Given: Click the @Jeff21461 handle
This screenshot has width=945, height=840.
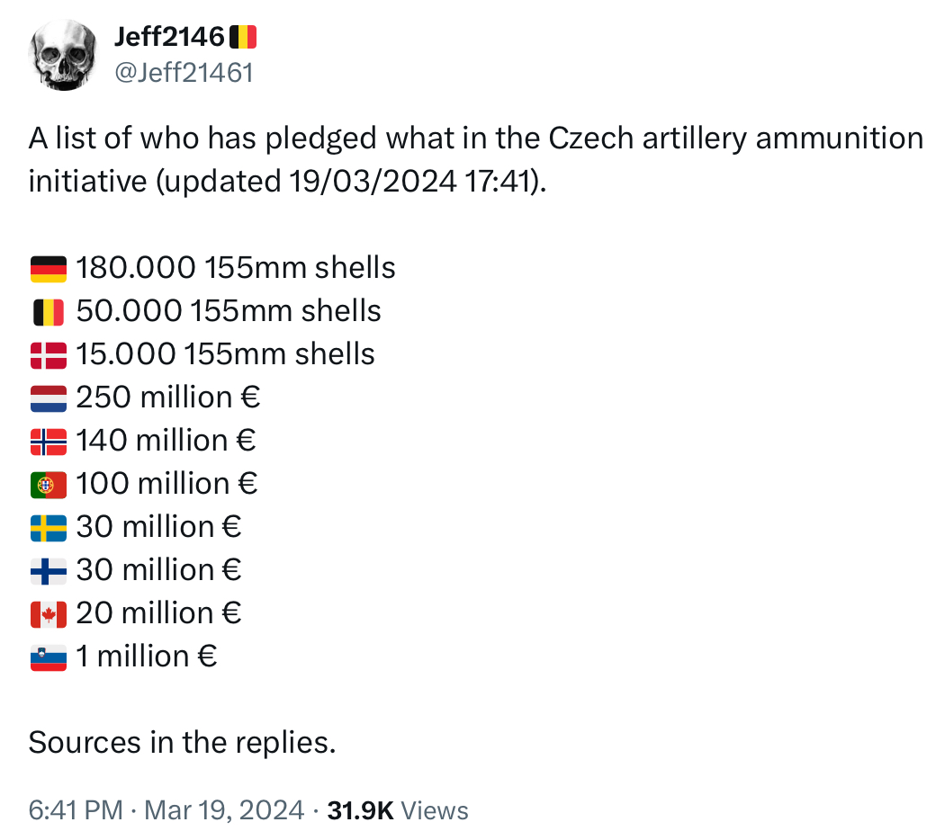Looking at the screenshot, I should coord(184,72).
